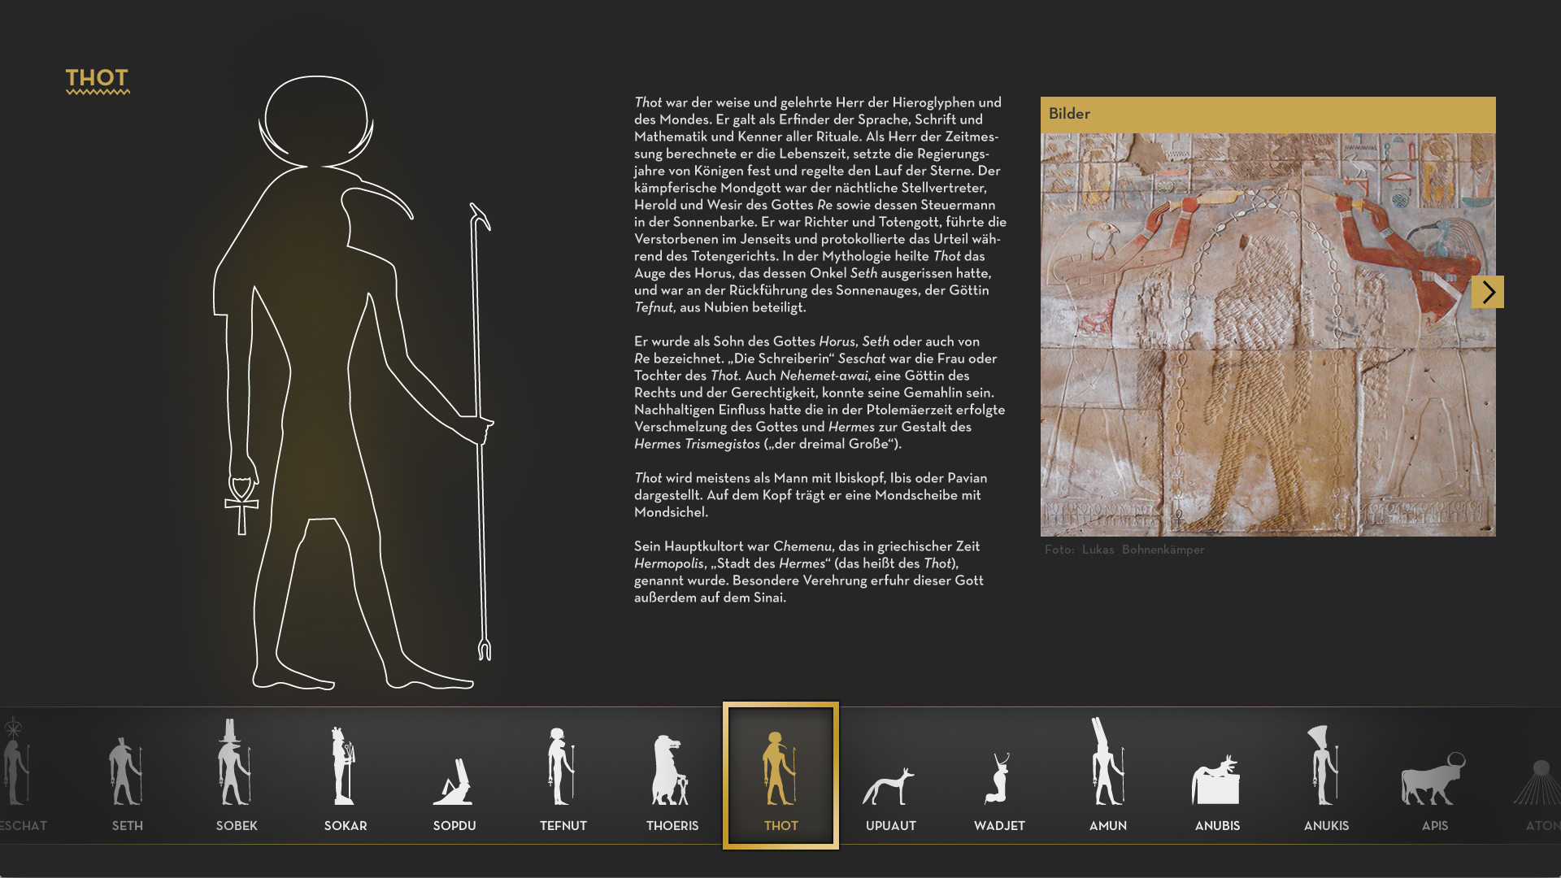This screenshot has height=878, width=1561.
Task: Select the Sobek crocodile-headed figure icon
Action: pos(234,762)
